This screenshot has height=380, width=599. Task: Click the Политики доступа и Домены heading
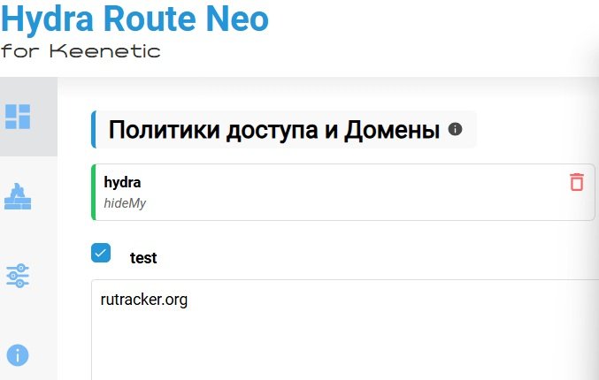coord(273,131)
